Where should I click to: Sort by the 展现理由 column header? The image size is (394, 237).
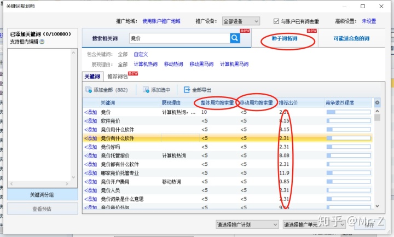pyautogui.click(x=180, y=102)
